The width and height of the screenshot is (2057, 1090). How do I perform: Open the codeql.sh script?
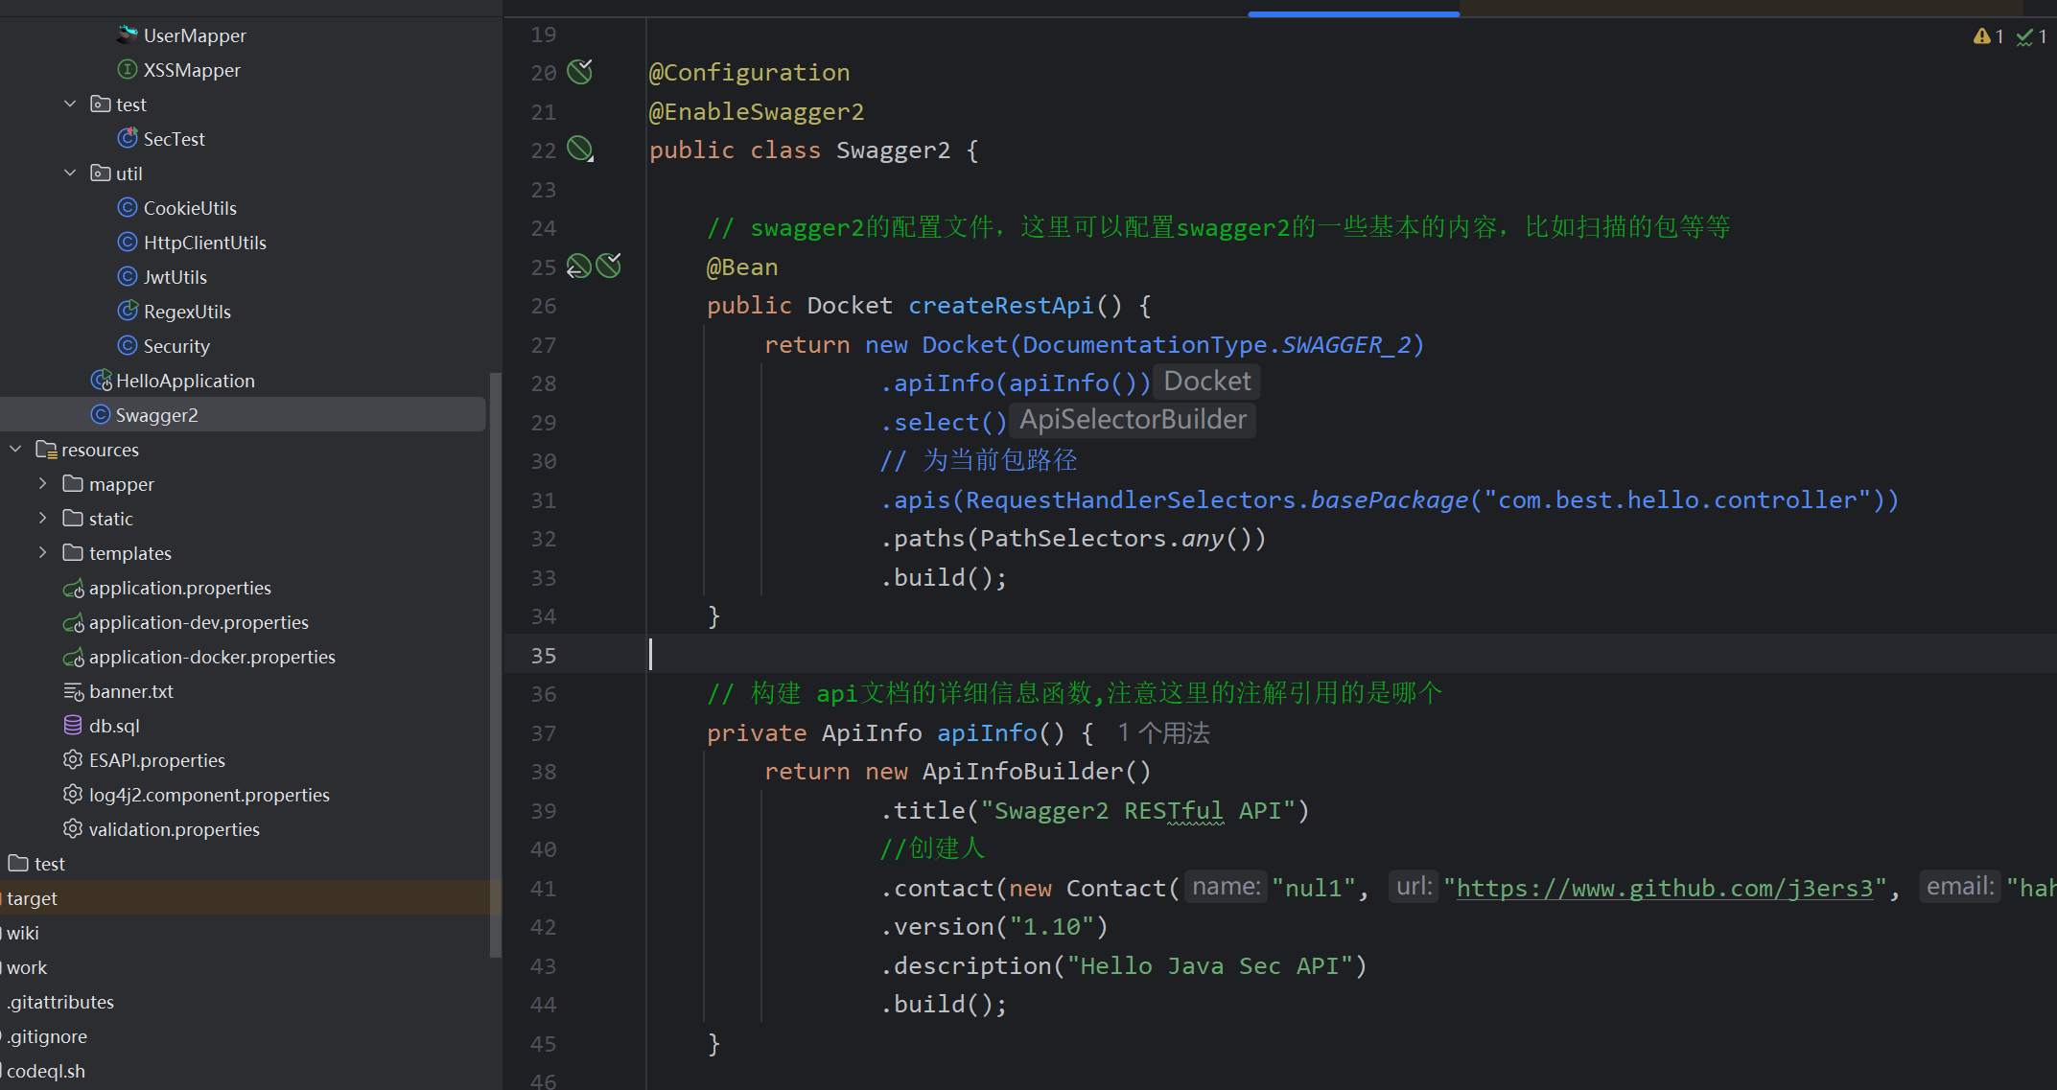(x=45, y=1071)
